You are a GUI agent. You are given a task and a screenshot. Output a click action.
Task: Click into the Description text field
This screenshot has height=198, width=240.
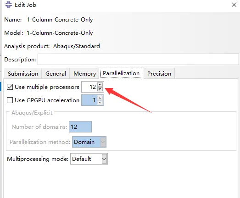click(138, 59)
